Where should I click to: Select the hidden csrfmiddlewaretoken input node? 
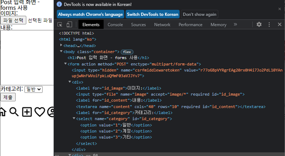coord(177,73)
